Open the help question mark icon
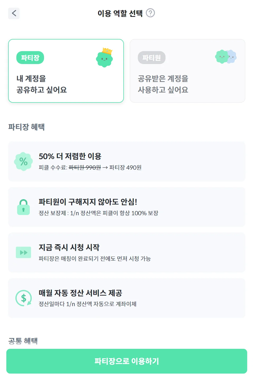Image resolution: width=253 pixels, height=382 pixels. click(x=150, y=13)
